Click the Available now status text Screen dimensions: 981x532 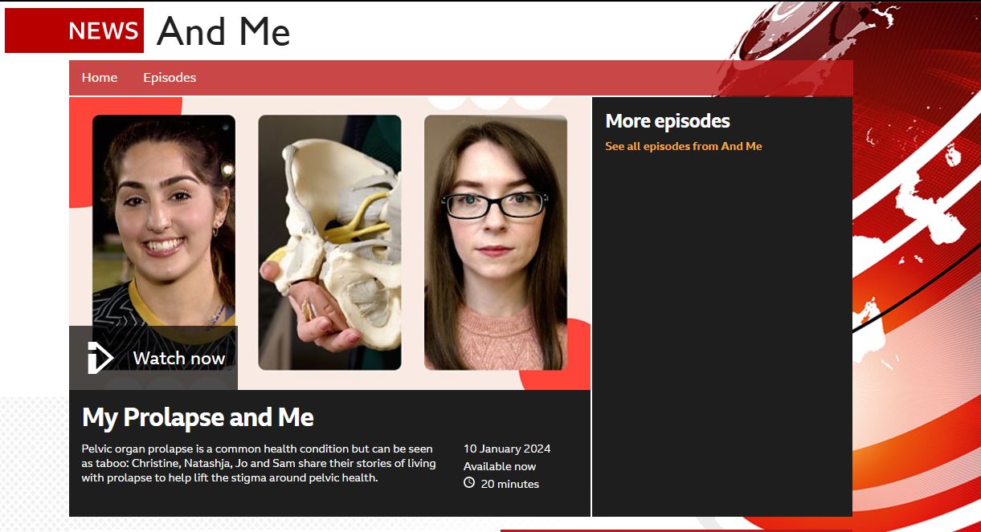pyautogui.click(x=500, y=466)
